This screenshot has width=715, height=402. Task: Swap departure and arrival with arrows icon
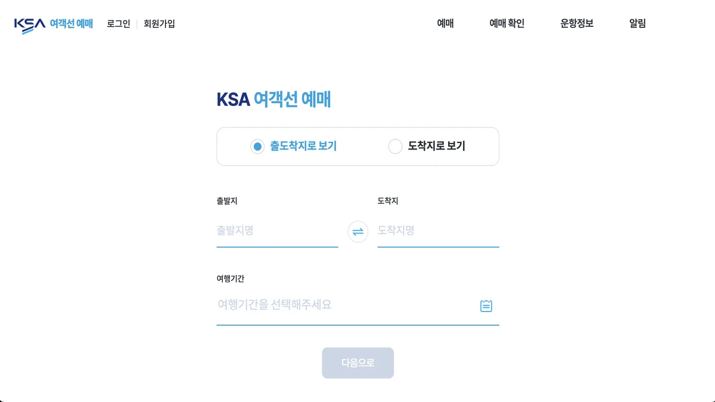click(x=357, y=232)
